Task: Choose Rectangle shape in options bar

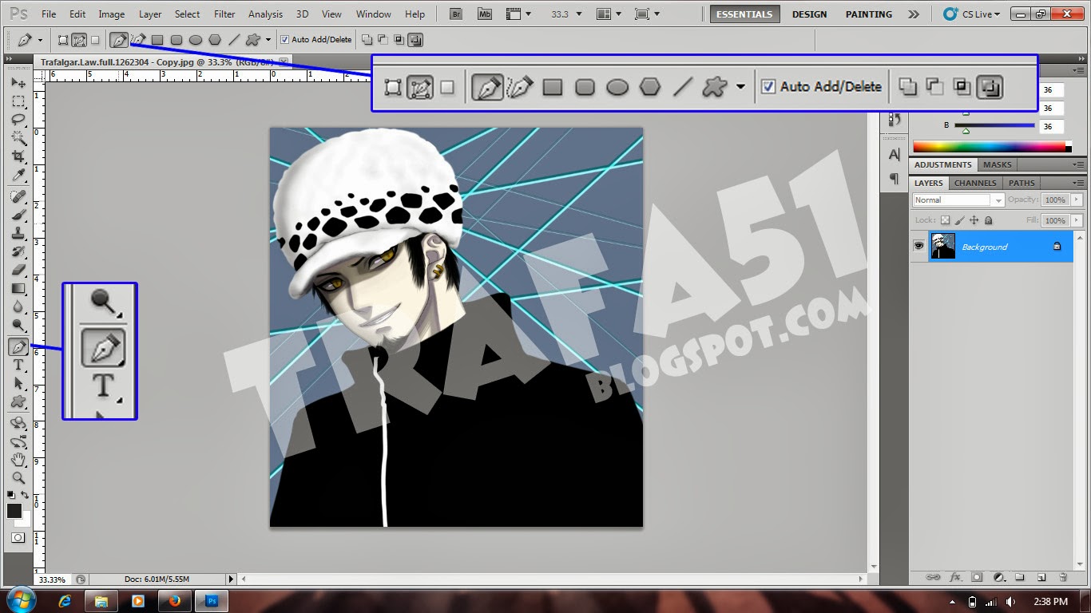Action: (157, 40)
